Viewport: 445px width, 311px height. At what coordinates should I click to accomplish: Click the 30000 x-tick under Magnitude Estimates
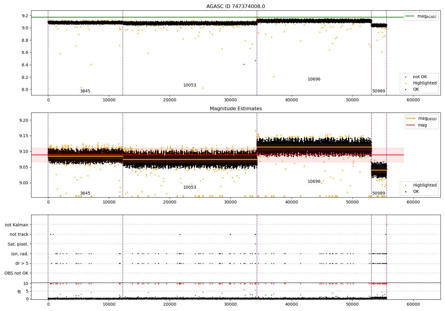coord(231,202)
